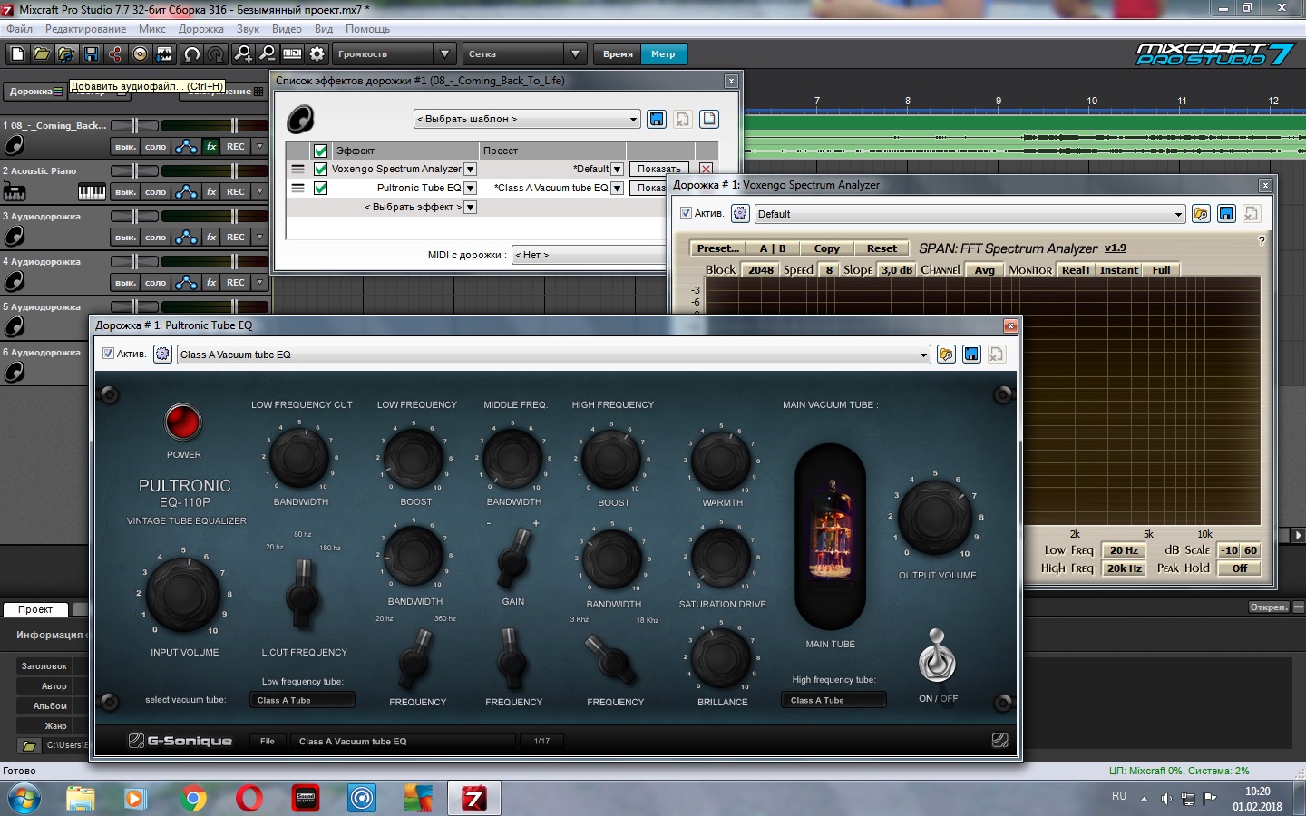Click new blank template icon in effects list
Viewport: 1306px width, 816px height.
[709, 119]
